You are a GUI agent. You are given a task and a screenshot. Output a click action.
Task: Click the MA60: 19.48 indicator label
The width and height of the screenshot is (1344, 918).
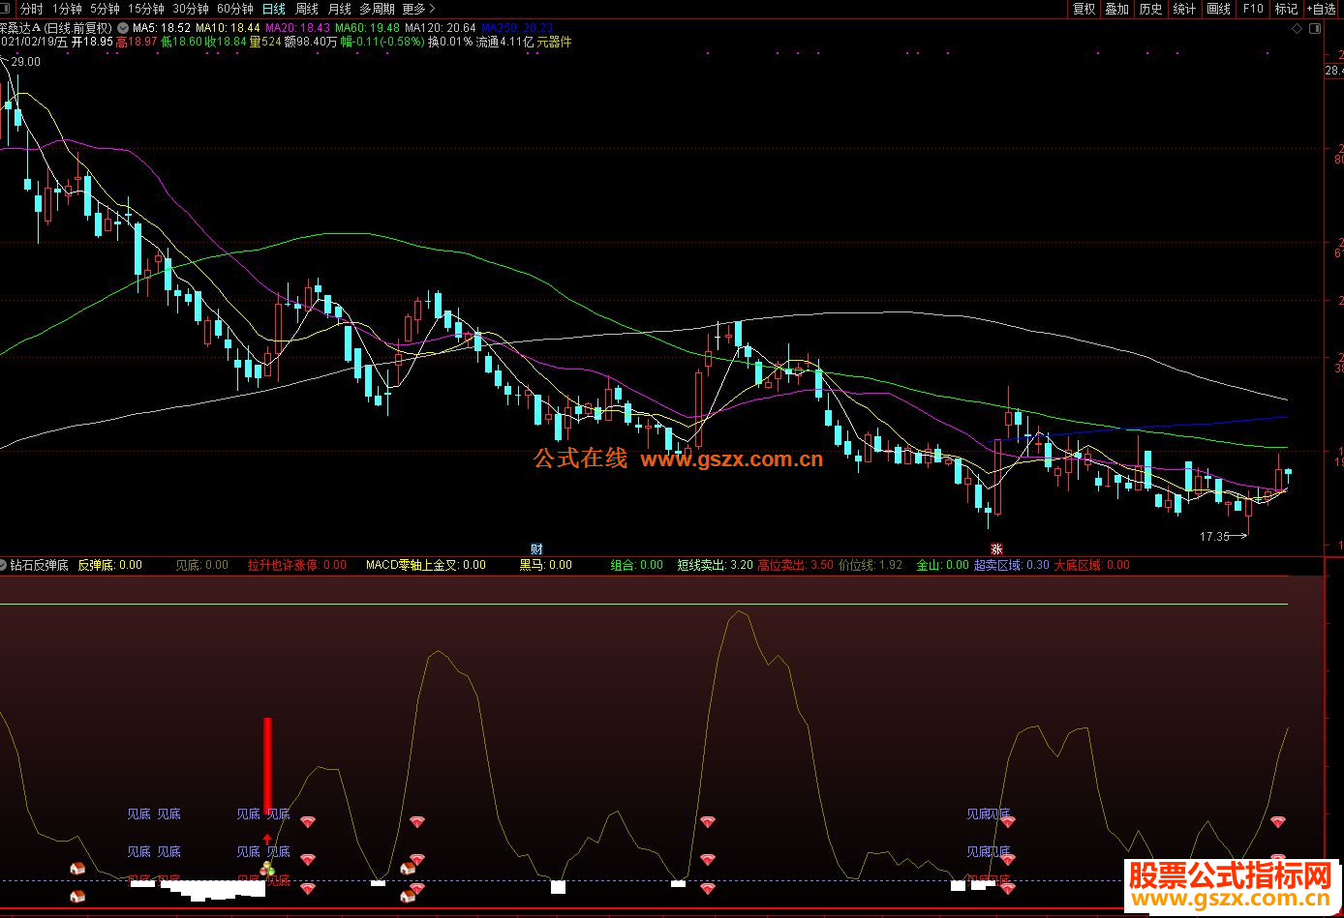click(368, 28)
